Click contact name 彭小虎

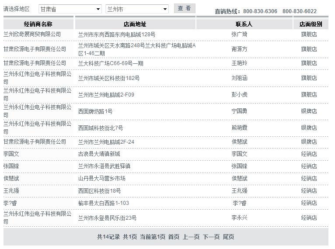[239, 94]
